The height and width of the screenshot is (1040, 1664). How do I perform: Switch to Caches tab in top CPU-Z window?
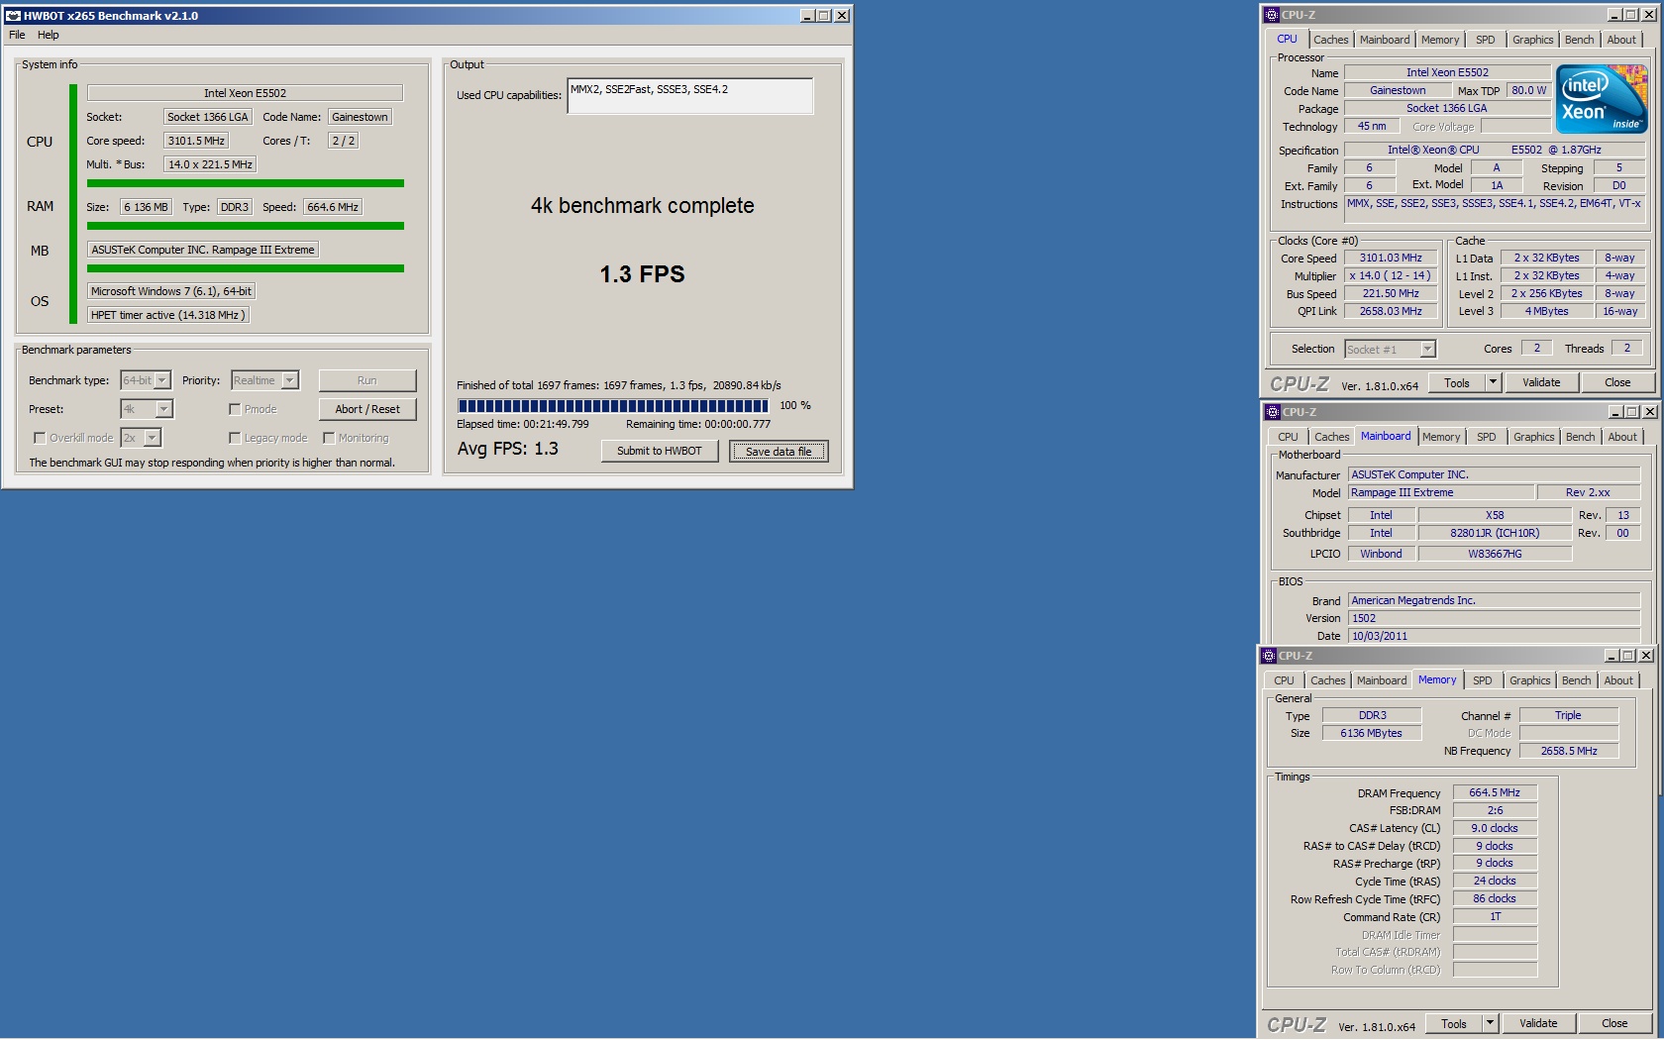click(1331, 40)
